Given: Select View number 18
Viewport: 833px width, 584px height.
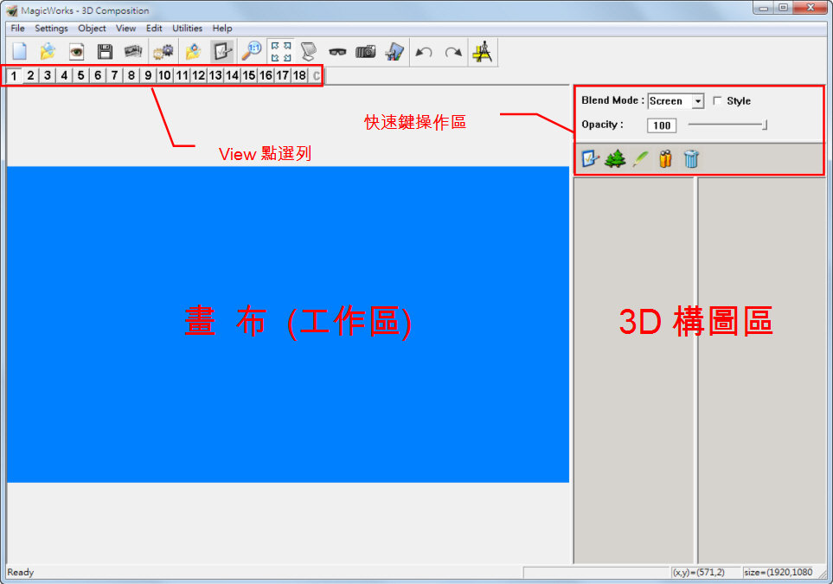Looking at the screenshot, I should 298,75.
